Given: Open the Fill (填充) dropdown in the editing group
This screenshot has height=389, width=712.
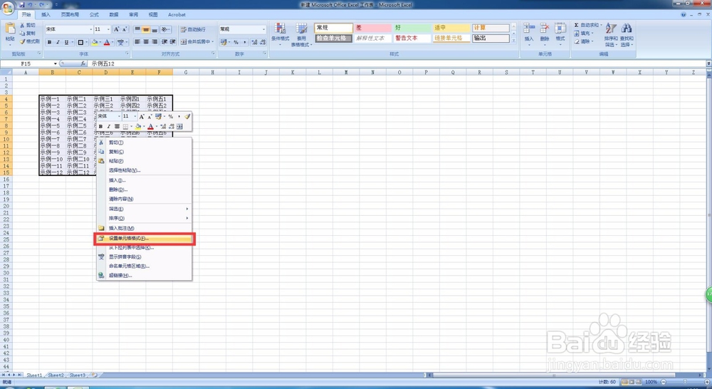Looking at the screenshot, I should point(584,33).
